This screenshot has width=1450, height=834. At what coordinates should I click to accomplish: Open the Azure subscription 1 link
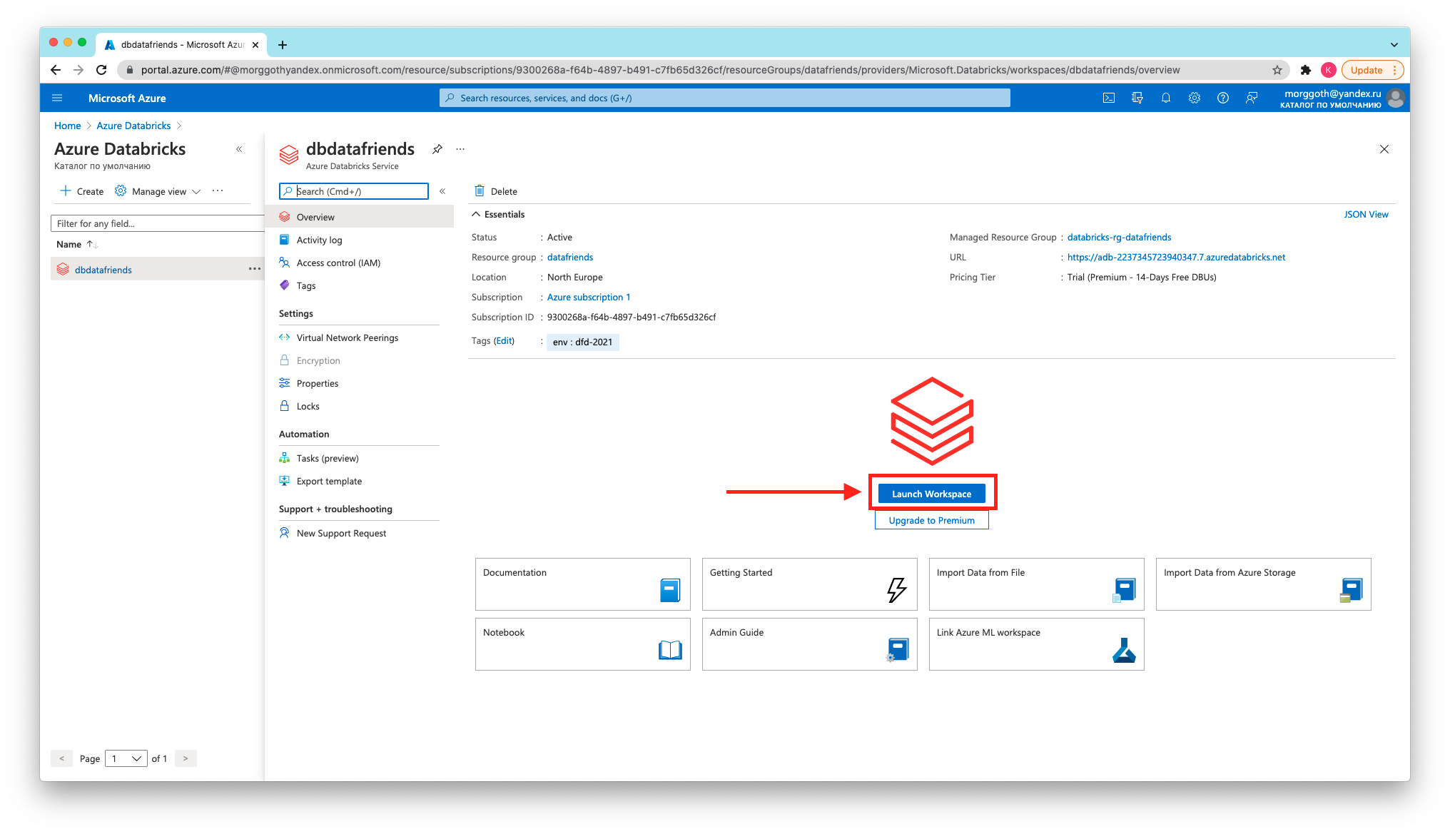click(x=589, y=297)
